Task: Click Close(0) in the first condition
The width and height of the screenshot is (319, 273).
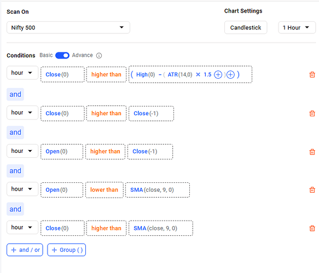Action: (x=62, y=74)
